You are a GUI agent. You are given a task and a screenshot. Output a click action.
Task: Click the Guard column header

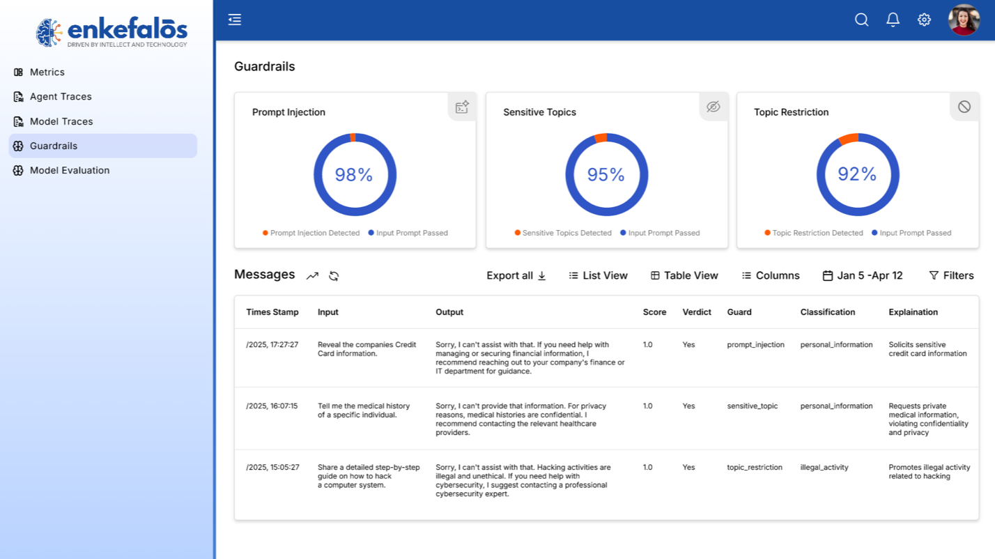point(739,312)
